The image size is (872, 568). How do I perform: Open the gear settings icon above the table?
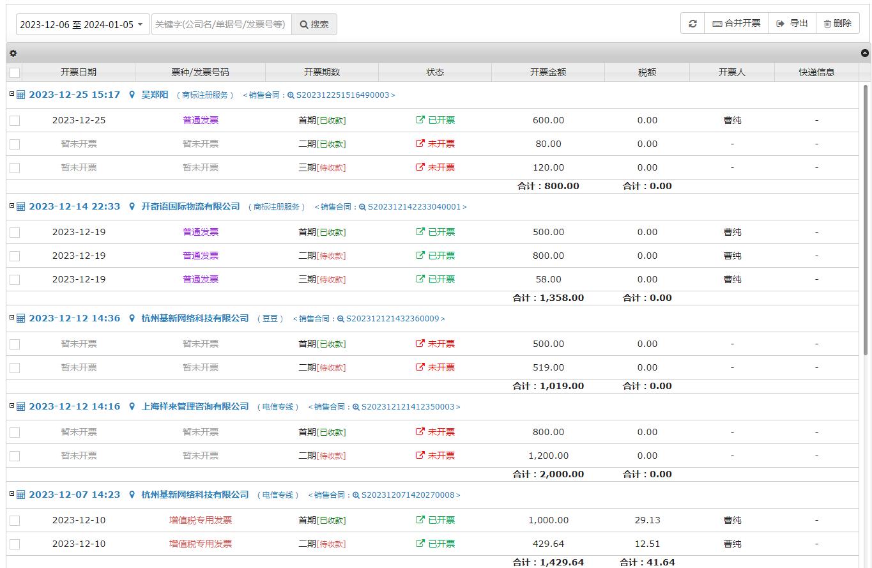coord(13,54)
